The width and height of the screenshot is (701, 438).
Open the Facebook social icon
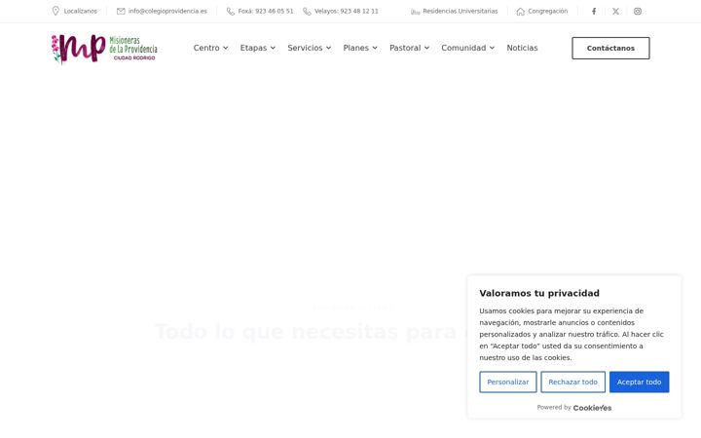[x=594, y=11]
